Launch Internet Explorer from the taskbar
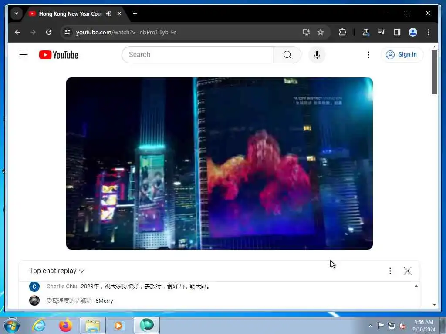Image resolution: width=446 pixels, height=334 pixels. click(x=39, y=325)
